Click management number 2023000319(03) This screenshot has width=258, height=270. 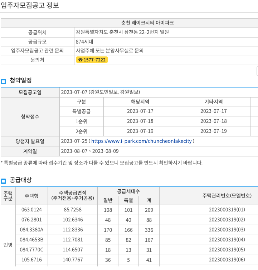click(x=227, y=230)
